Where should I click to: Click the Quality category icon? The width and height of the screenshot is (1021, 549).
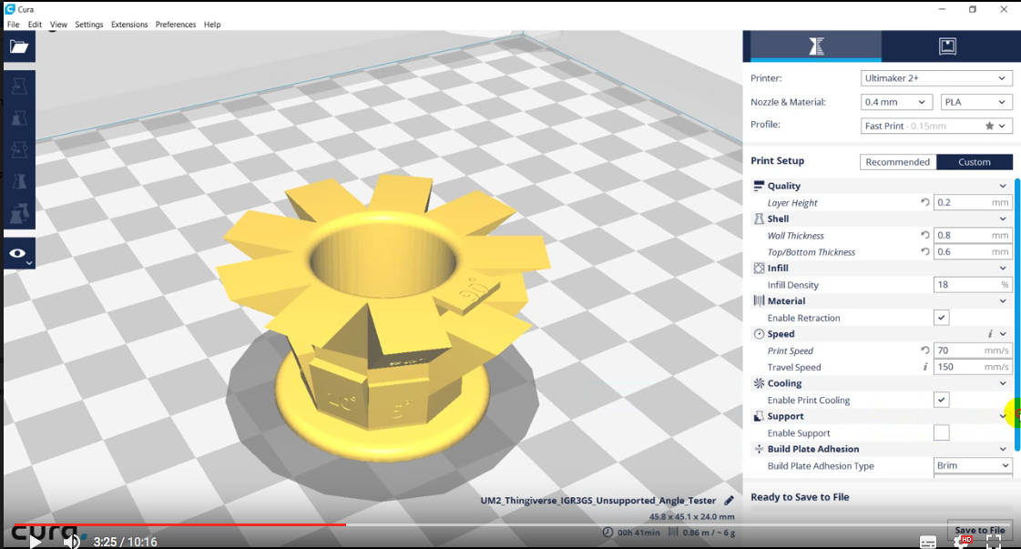[x=759, y=186]
